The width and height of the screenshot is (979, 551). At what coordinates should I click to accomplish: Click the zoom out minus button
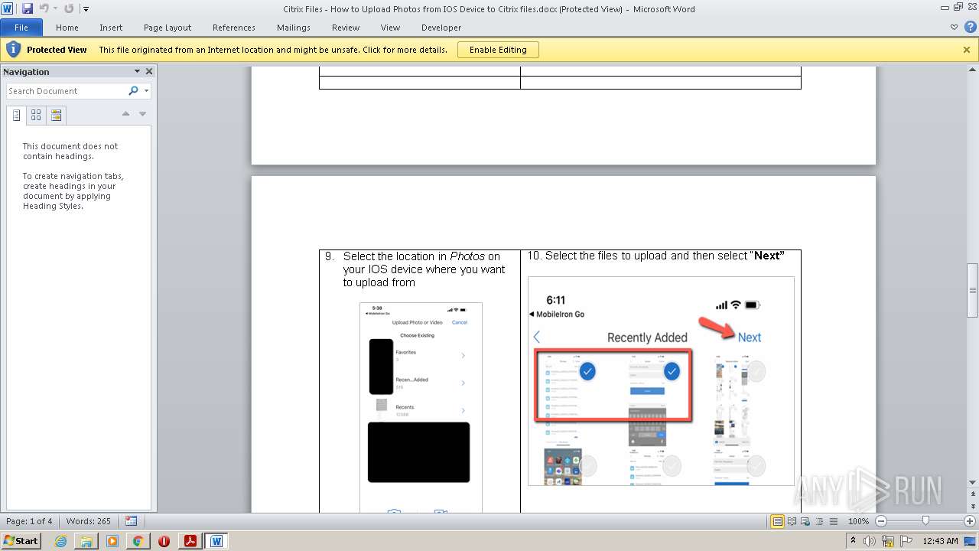click(x=880, y=521)
